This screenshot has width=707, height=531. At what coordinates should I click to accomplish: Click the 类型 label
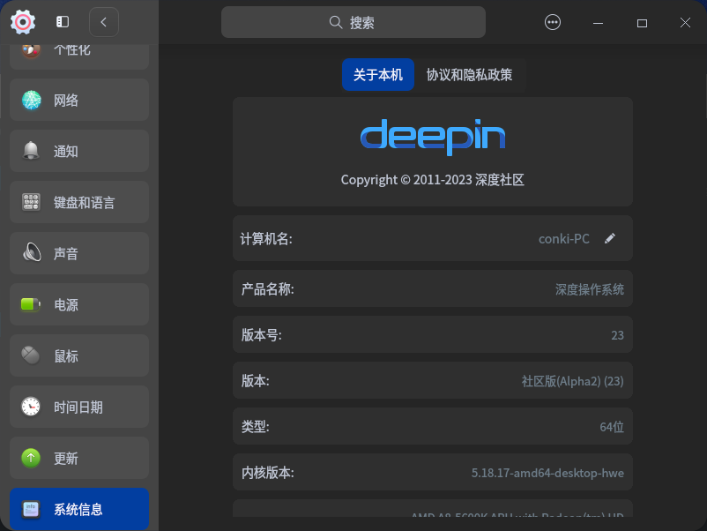[x=255, y=427]
